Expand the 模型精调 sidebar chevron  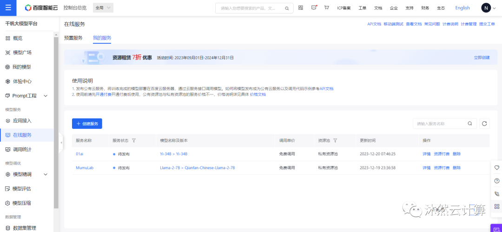point(46,174)
